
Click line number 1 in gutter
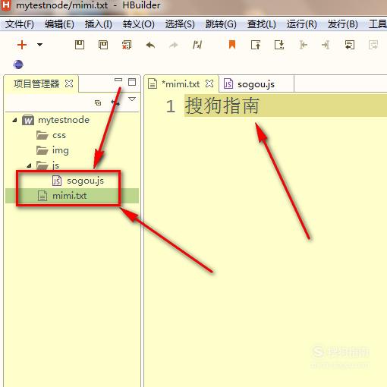click(171, 106)
